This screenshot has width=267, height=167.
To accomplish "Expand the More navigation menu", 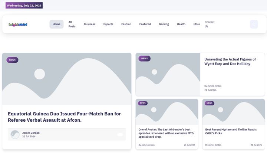I will pos(197,24).
